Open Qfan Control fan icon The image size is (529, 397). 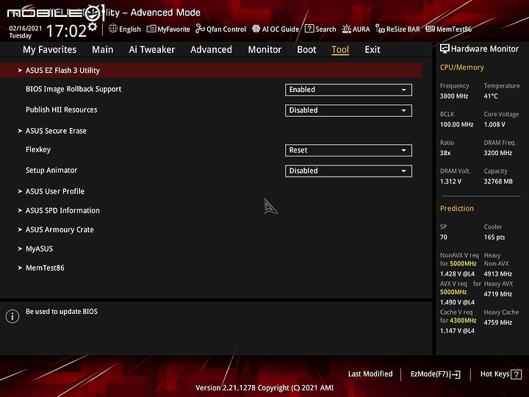click(200, 29)
